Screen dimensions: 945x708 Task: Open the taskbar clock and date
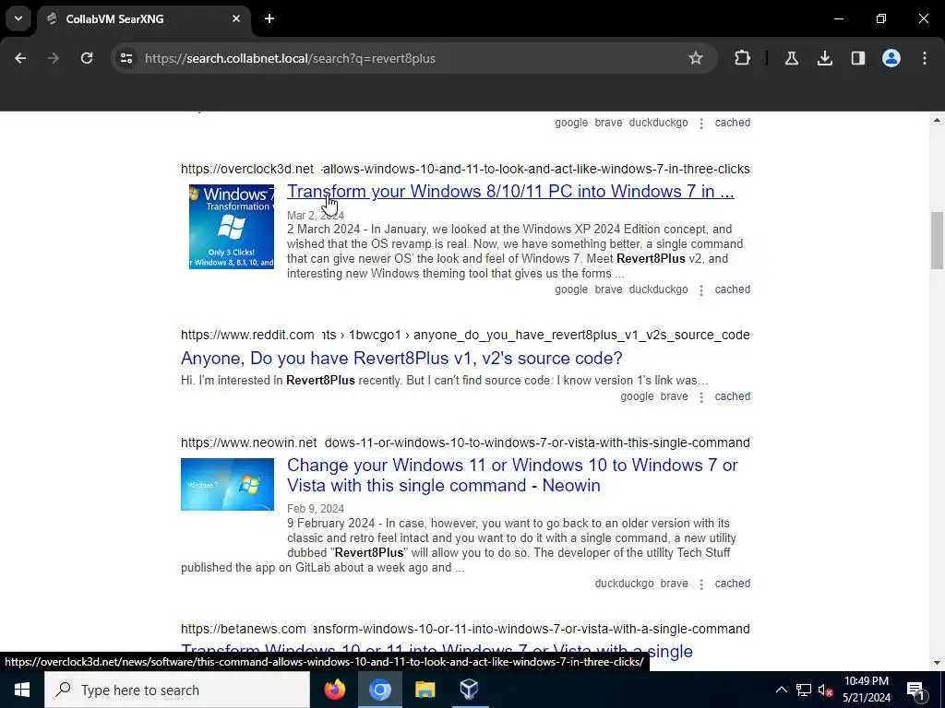tap(866, 690)
